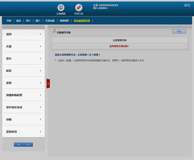Image resolution: width=194 pixels, height=160 pixels.
Task: Go to the 用戶 menu tab
Action: click(28, 20)
